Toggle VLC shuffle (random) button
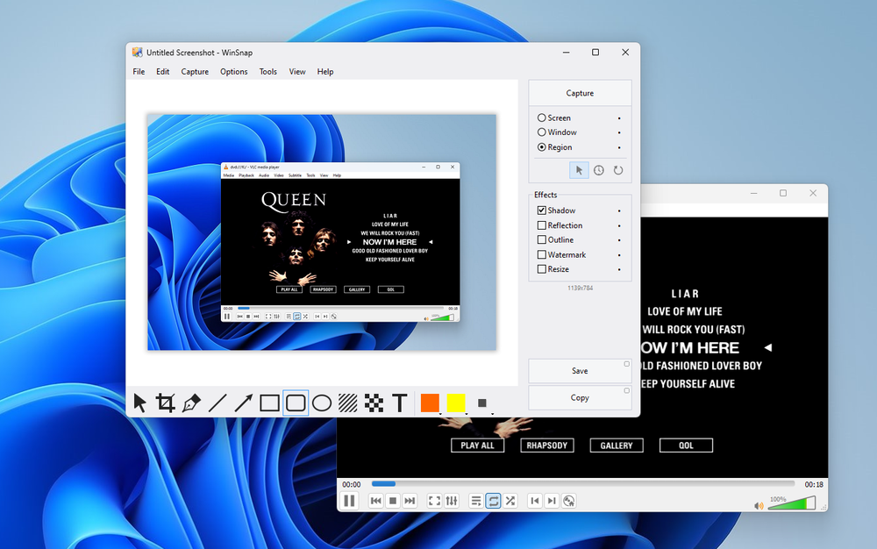 510,501
